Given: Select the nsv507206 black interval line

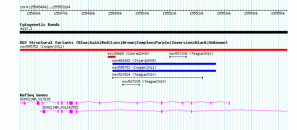Looking at the screenshot, I should 178,57.
